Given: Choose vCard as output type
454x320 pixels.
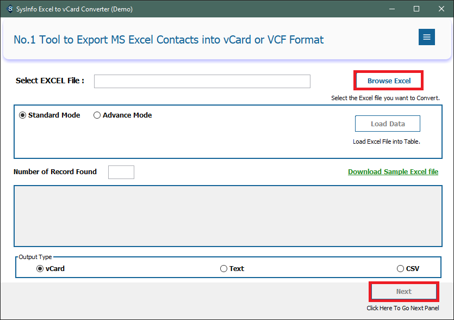Looking at the screenshot, I should point(40,268).
